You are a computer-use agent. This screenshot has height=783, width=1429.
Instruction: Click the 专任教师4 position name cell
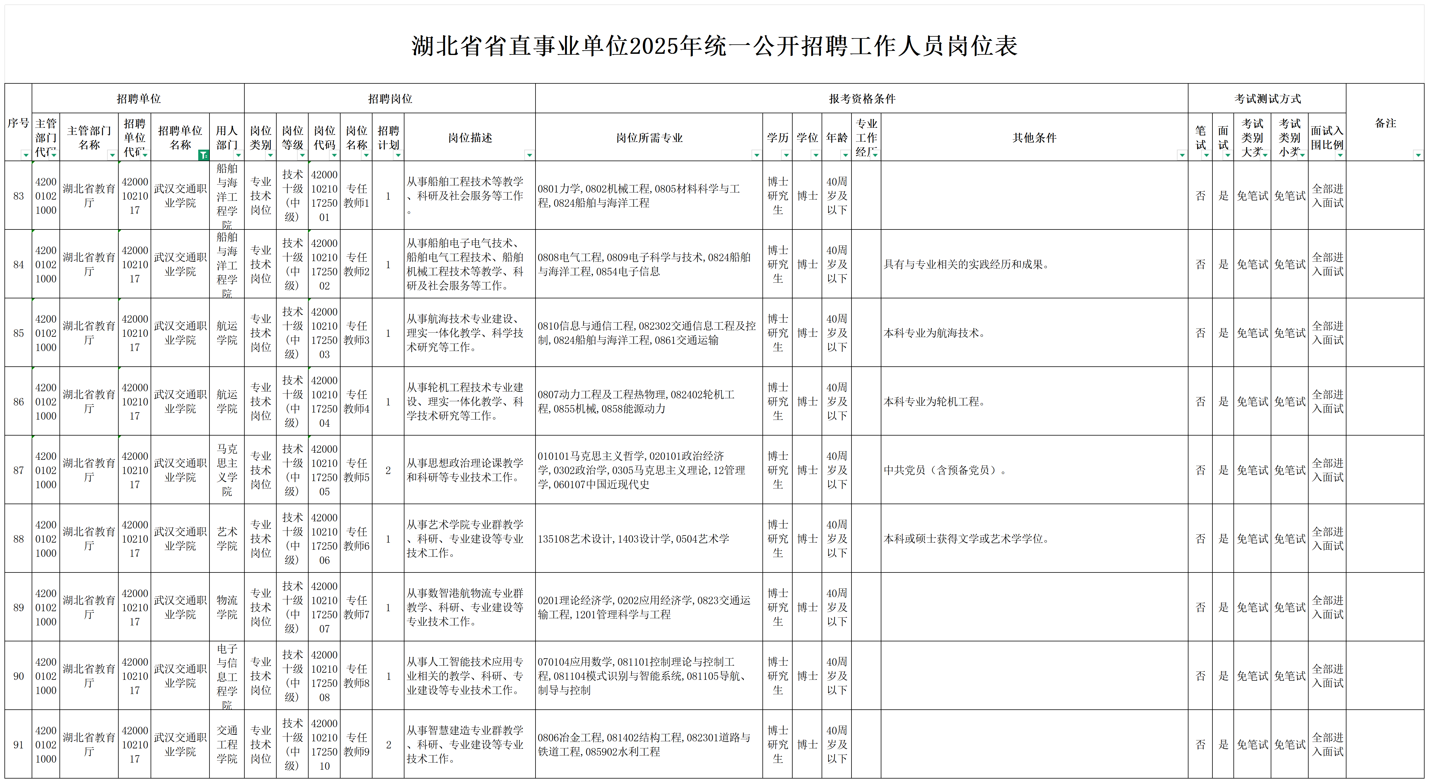356,402
